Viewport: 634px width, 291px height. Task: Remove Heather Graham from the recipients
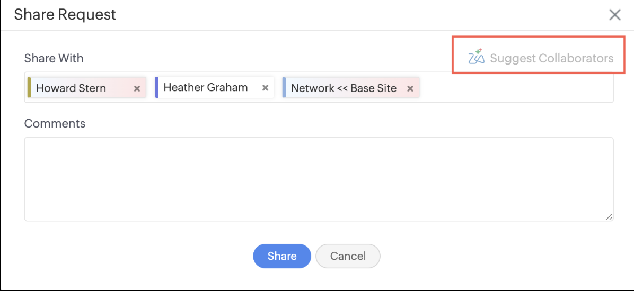[x=266, y=88]
